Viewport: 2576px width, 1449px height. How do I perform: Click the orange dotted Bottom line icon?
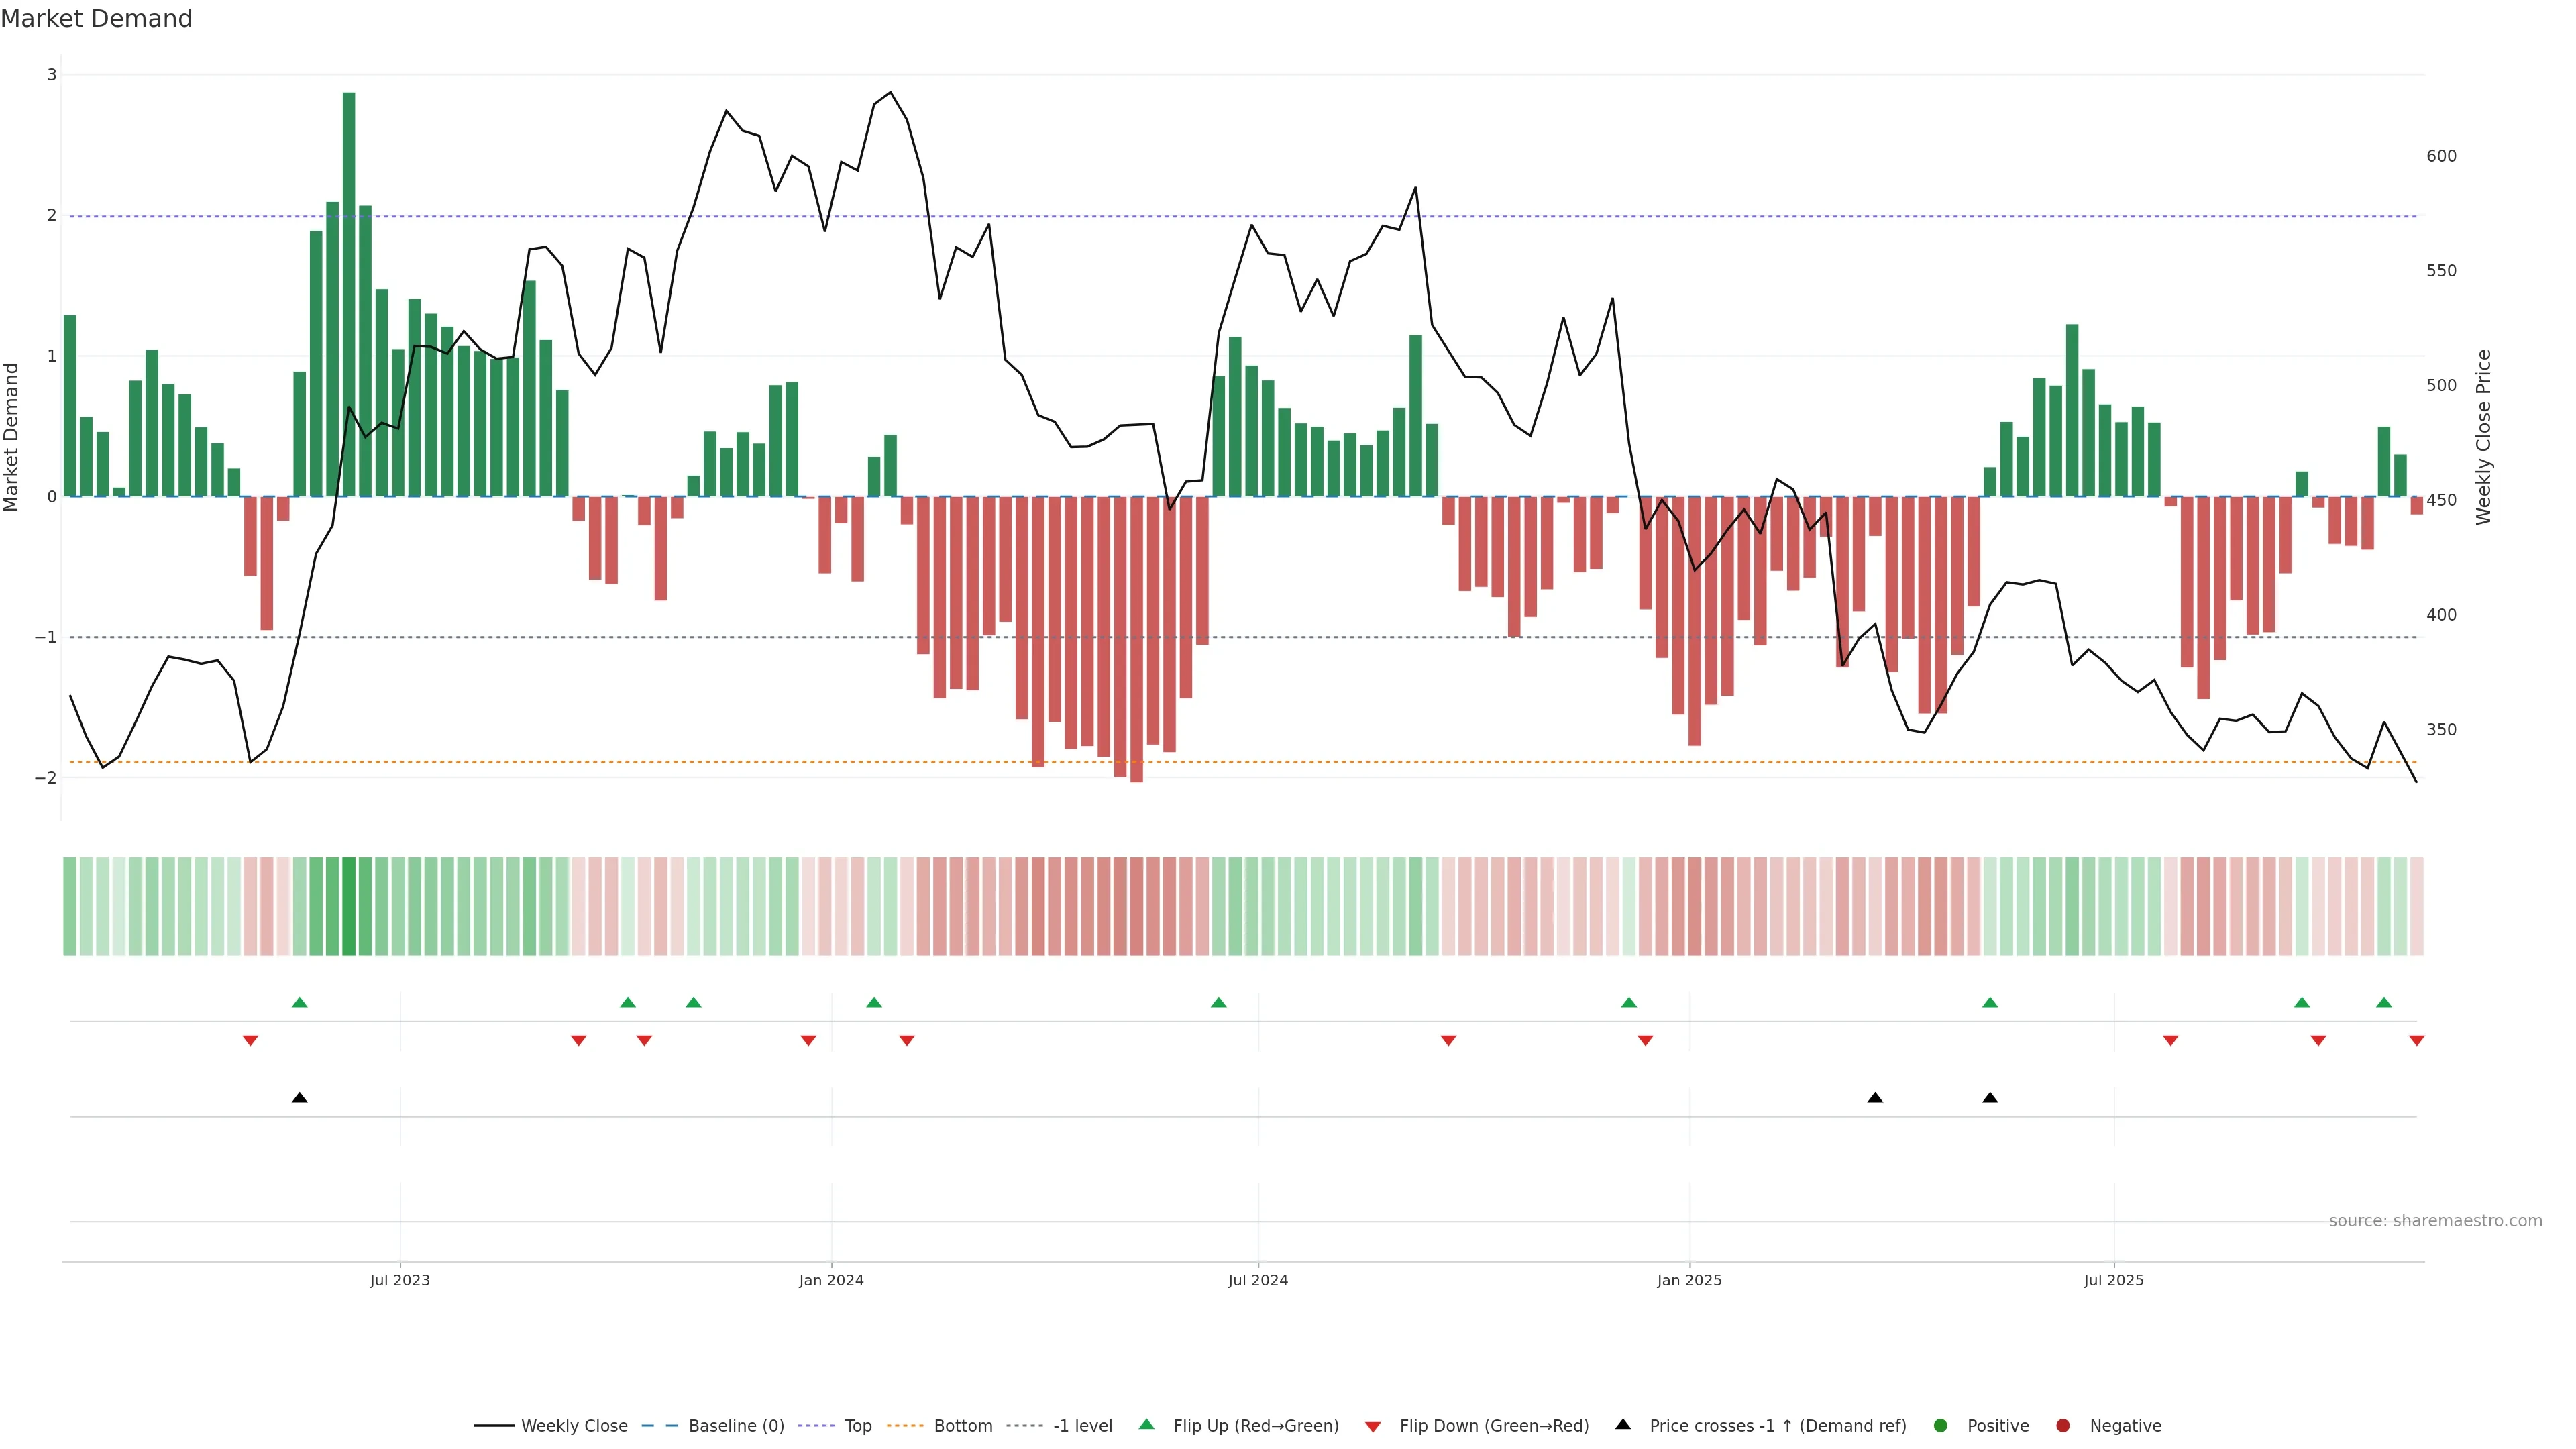click(x=905, y=1425)
